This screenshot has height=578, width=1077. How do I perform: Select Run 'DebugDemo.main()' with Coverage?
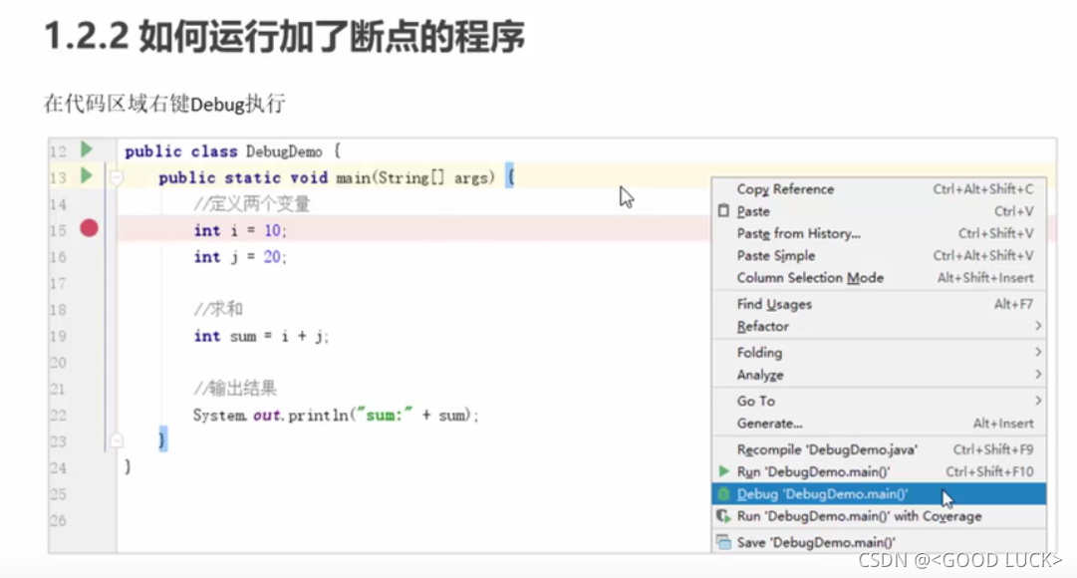tap(879, 516)
